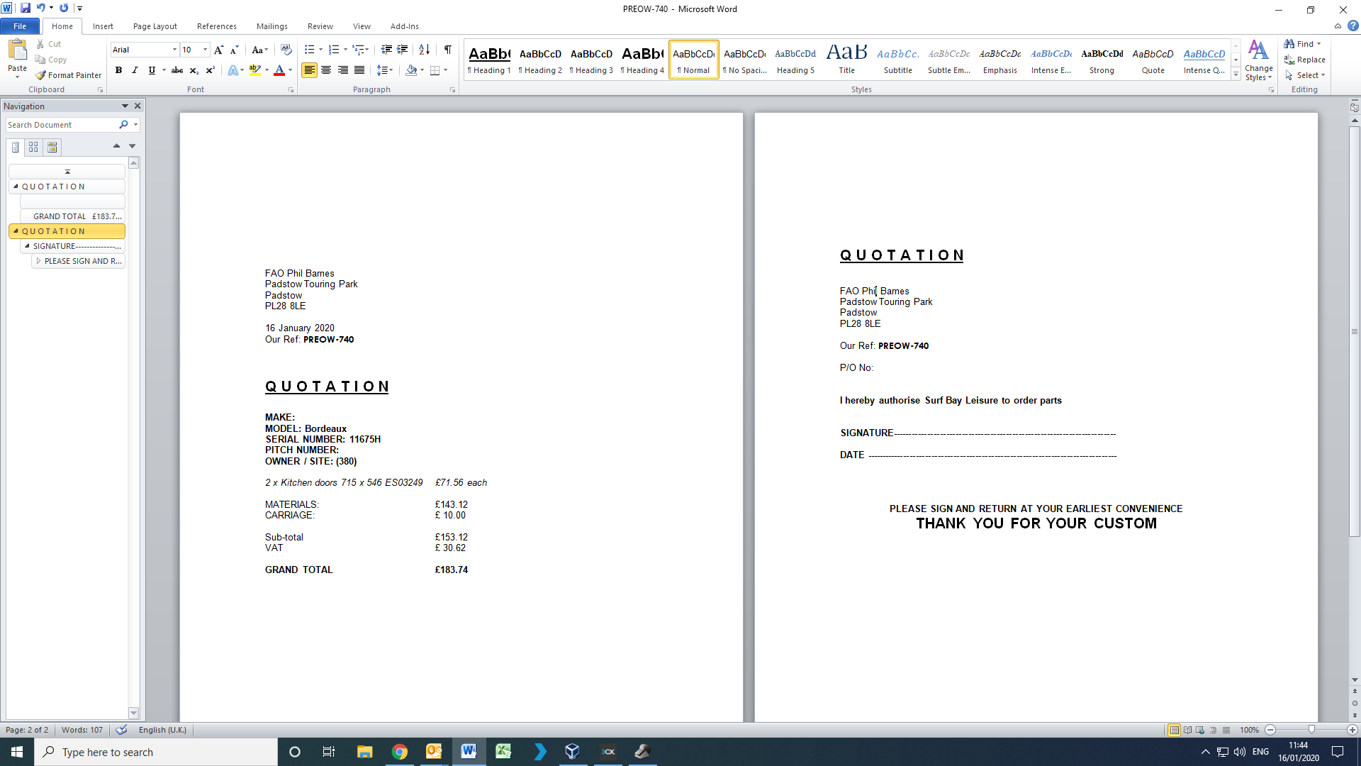1361x766 pixels.
Task: Enable Justify paragraph alignment
Action: point(359,70)
